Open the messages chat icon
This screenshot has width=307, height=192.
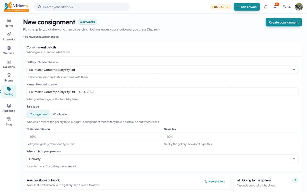point(266,7)
